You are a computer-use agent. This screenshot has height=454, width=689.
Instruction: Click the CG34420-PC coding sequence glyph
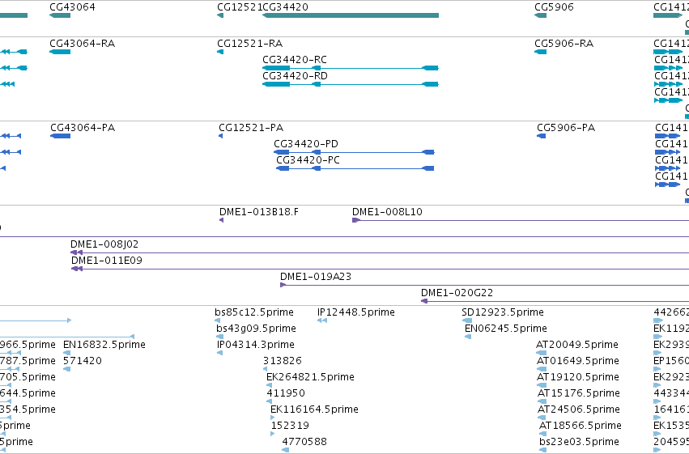tap(355, 168)
